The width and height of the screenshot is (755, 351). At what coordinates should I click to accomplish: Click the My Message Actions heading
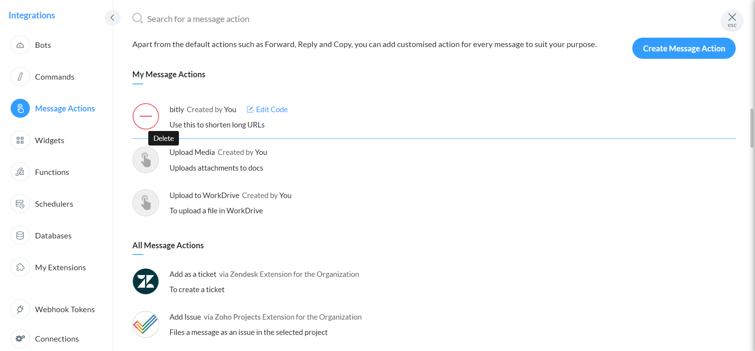click(169, 75)
